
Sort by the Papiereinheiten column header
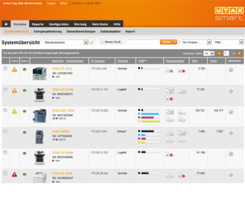pos(175,61)
